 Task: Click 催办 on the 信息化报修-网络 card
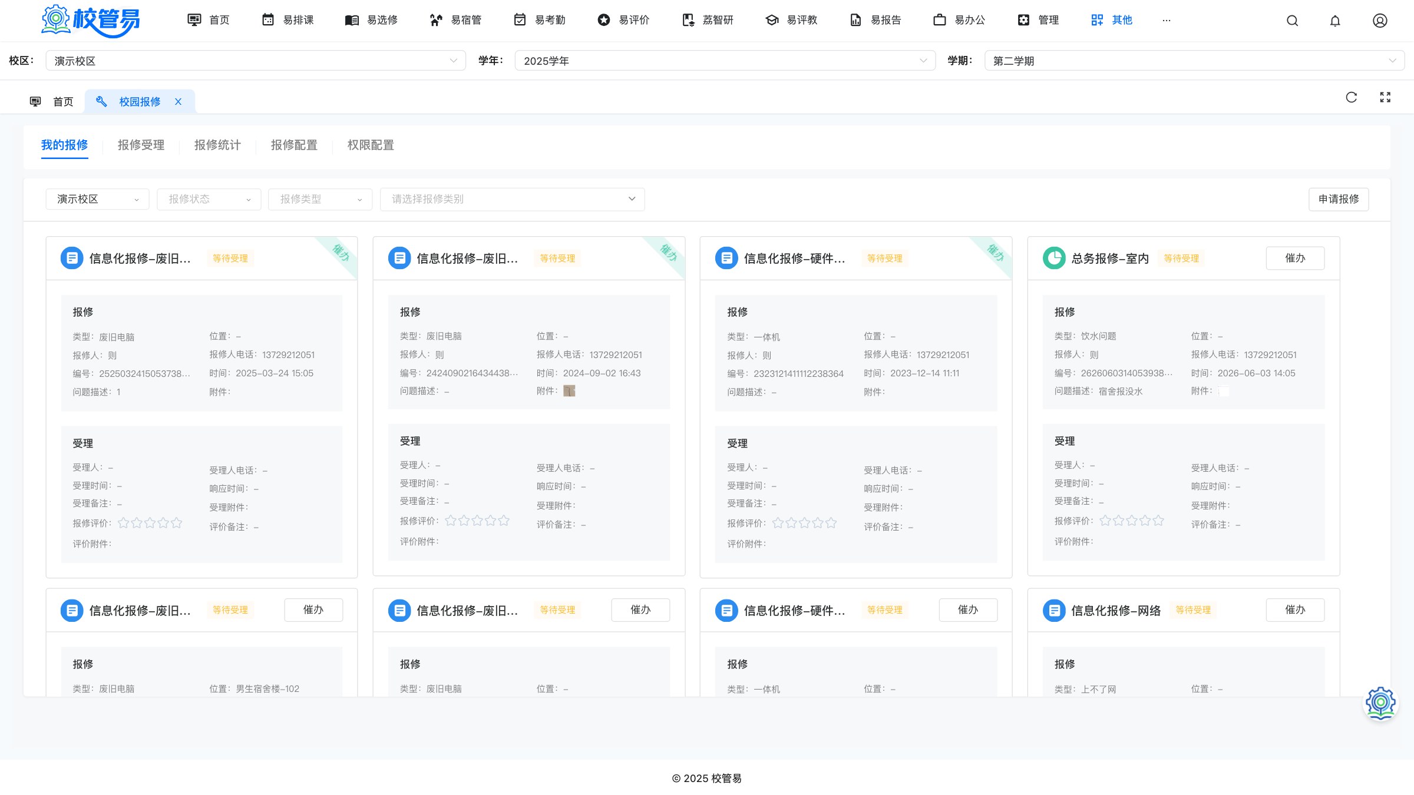(x=1295, y=610)
